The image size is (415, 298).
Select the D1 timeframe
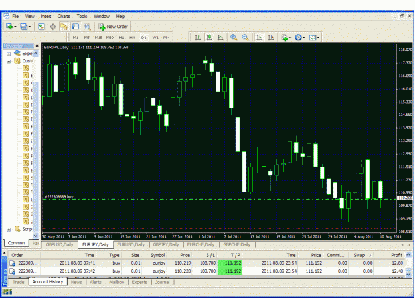[143, 38]
